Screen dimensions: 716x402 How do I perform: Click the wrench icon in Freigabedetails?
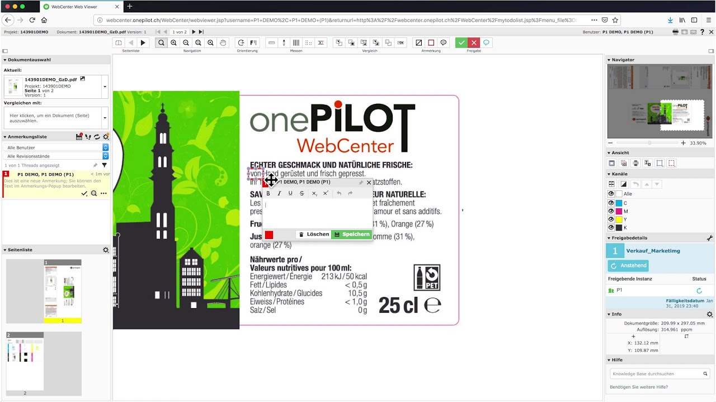(710, 238)
